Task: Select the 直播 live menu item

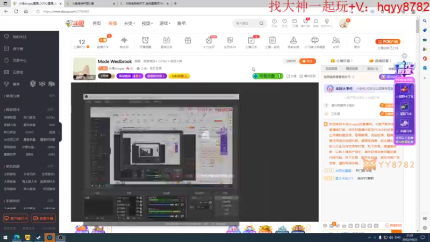Action: coord(112,23)
